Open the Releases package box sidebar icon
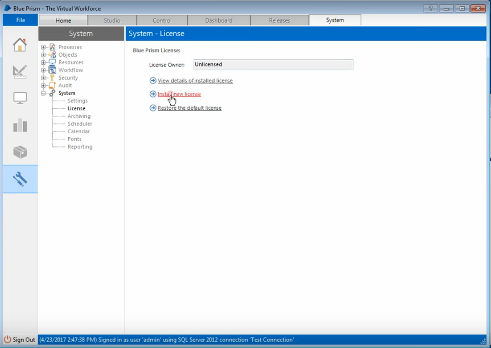This screenshot has width=491, height=348. (x=20, y=152)
